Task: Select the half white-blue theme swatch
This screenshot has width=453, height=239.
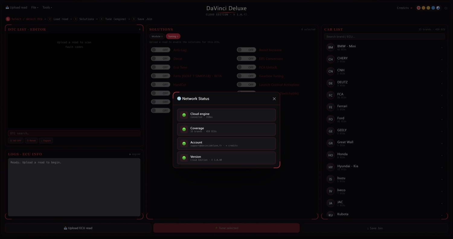Action: coord(438,8)
